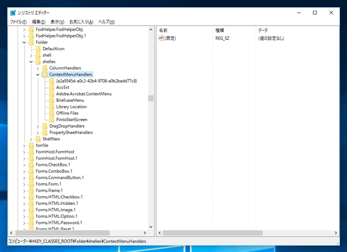Open the ファイル(F) menu
The width and height of the screenshot is (347, 252).
coord(18,21)
